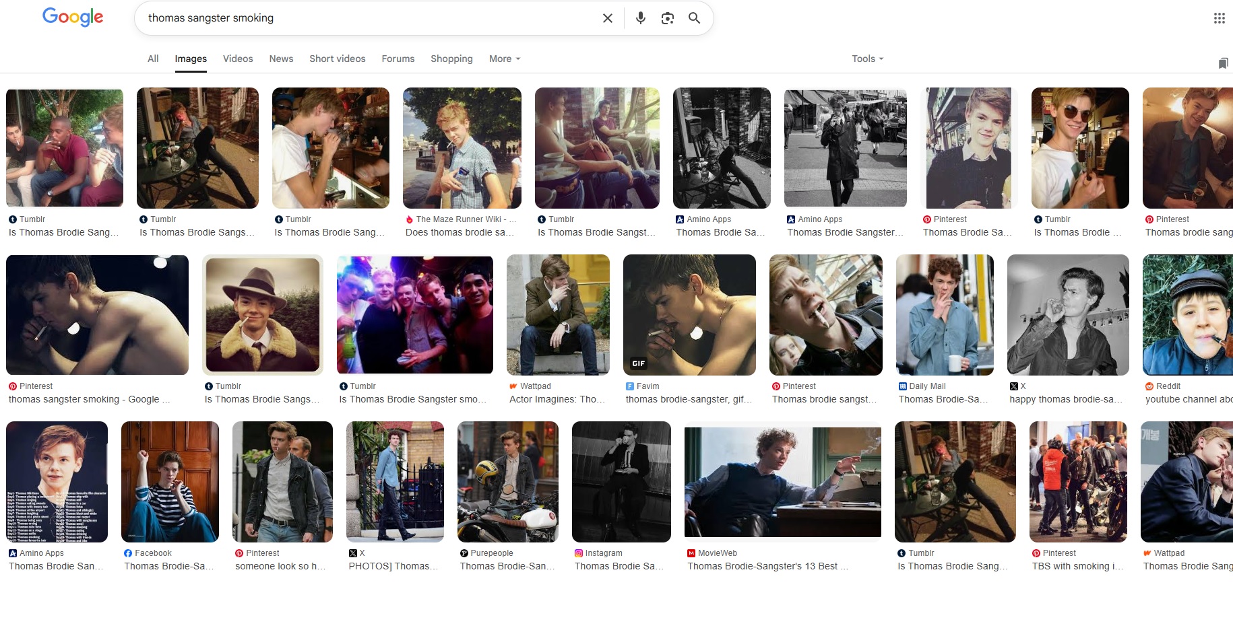Open 'Does thomas brodie sa...' result title
This screenshot has width=1233, height=634.
click(460, 232)
